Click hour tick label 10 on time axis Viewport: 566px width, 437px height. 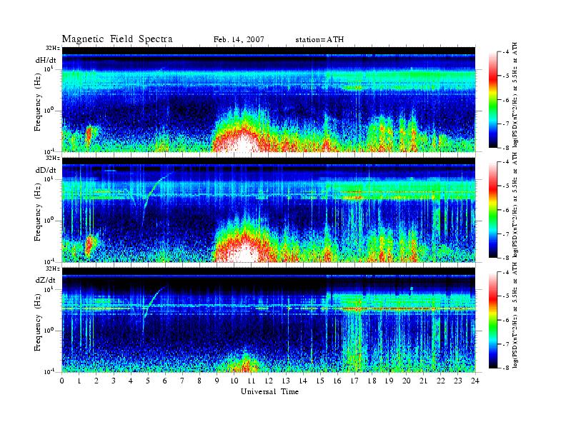(234, 381)
